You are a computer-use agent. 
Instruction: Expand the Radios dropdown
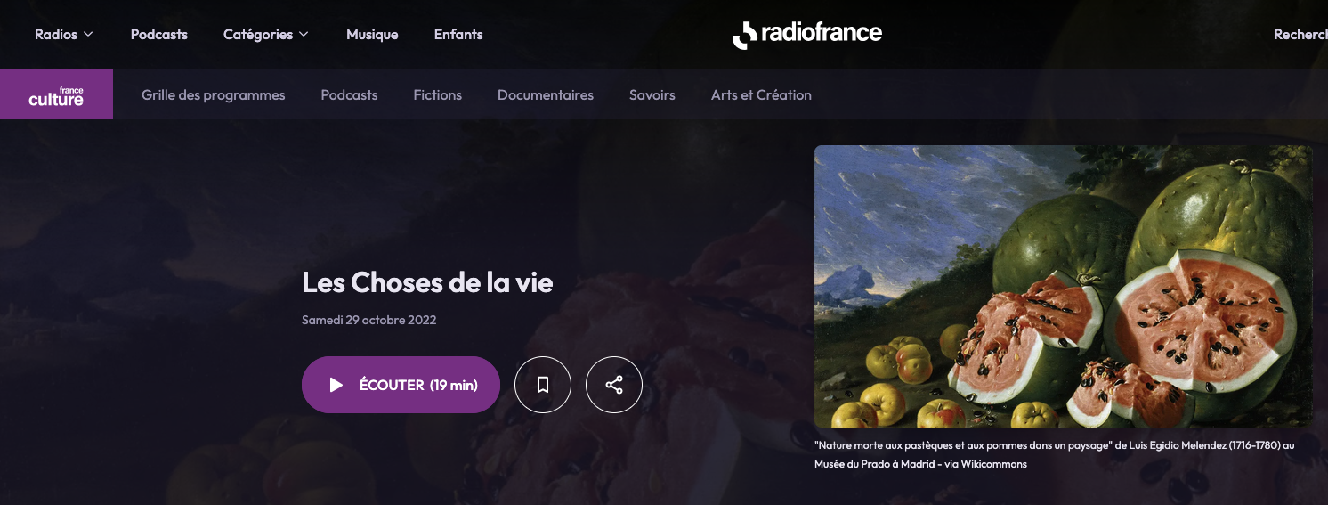(64, 35)
